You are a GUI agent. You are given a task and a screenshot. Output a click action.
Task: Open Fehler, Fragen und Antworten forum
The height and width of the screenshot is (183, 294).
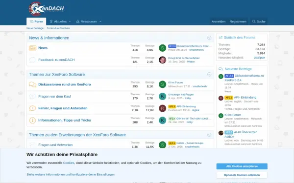(x=63, y=108)
